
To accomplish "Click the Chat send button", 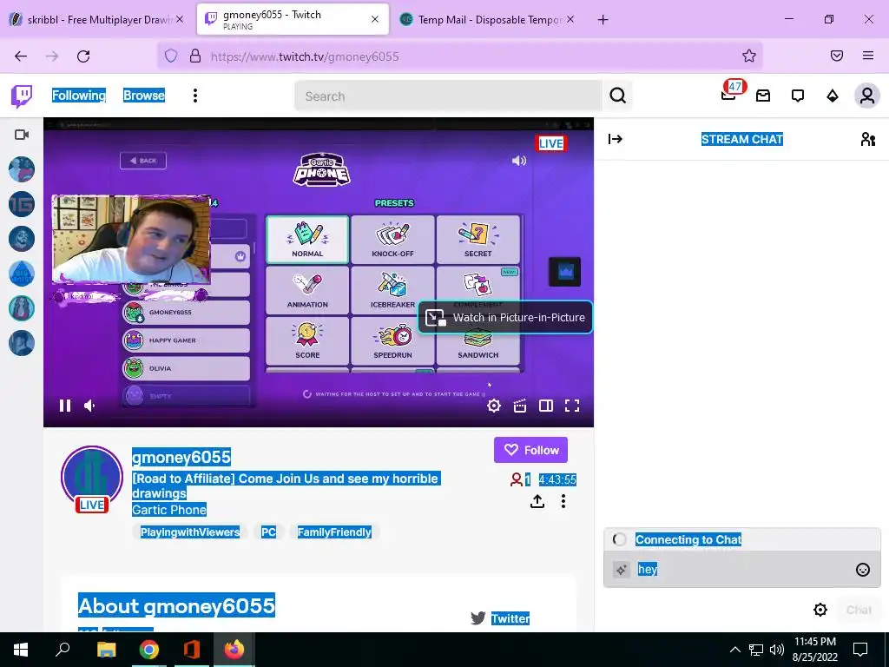I will 859,610.
